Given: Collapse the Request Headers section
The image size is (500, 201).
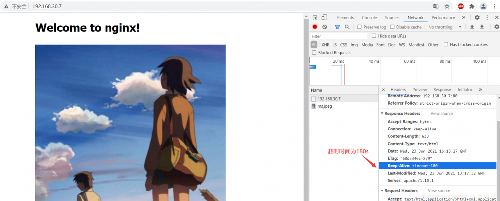Looking at the screenshot, I should pos(382,191).
